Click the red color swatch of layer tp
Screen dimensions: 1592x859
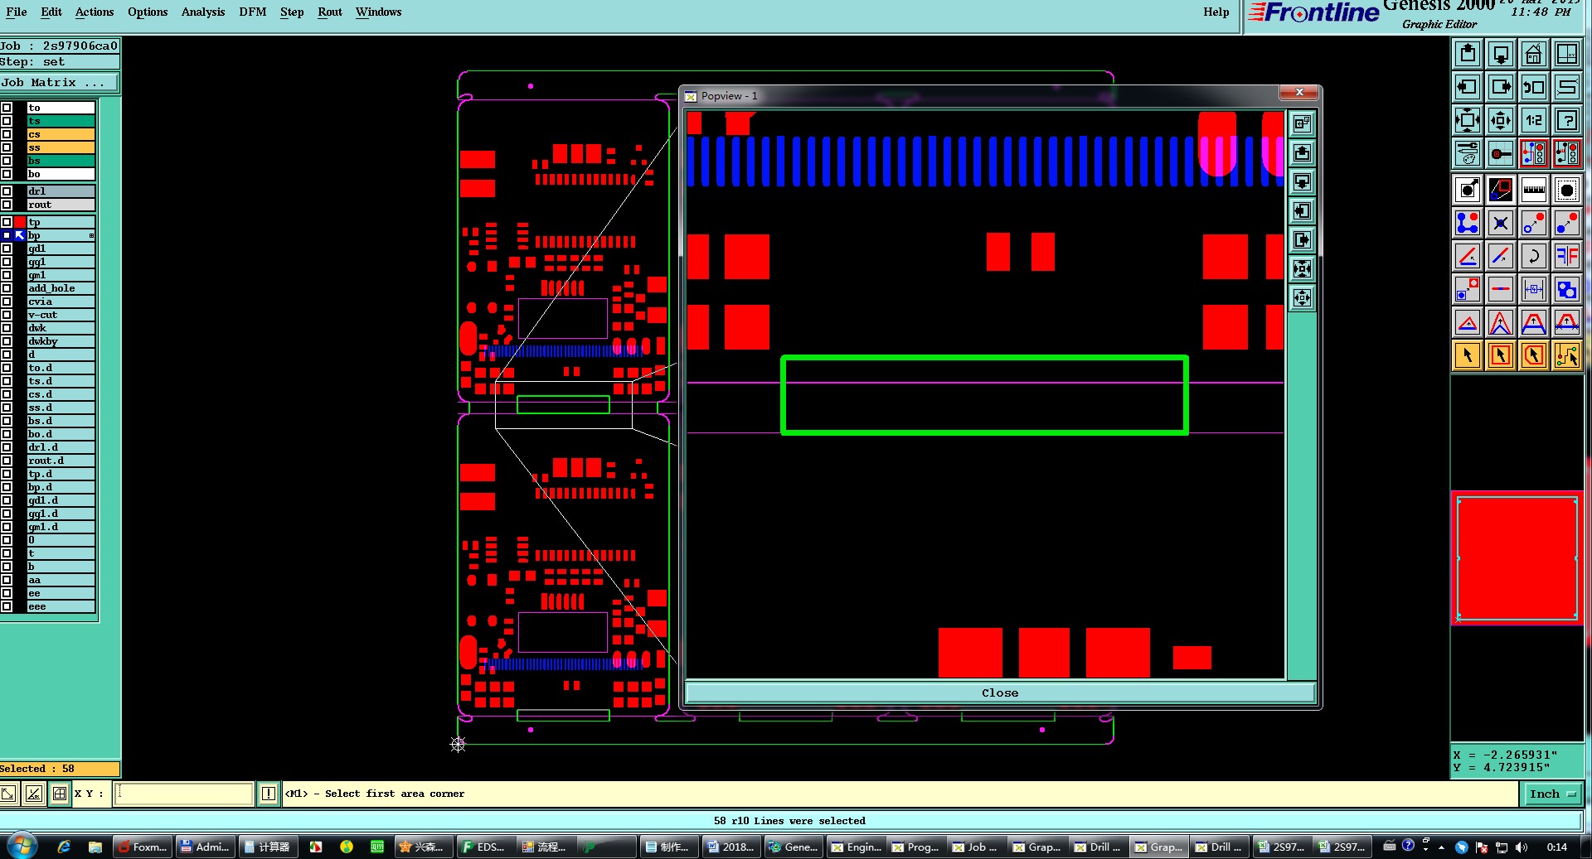(x=20, y=222)
